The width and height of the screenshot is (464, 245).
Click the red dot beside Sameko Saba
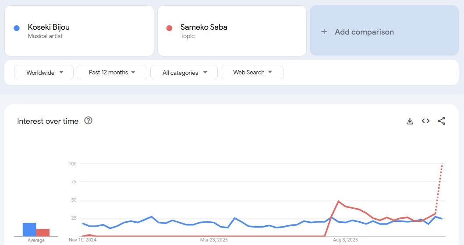[x=170, y=28]
